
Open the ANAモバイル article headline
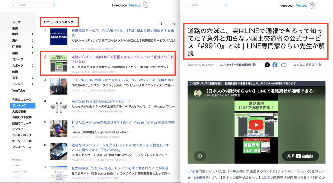pos(123,33)
